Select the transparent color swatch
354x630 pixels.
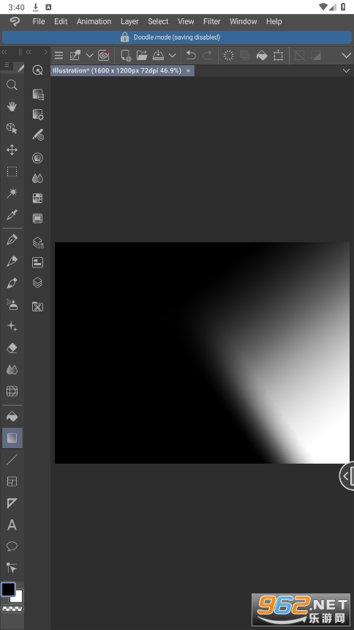12,609
